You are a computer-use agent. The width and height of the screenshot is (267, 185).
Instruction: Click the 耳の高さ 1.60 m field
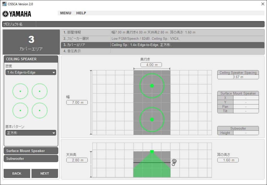228,160
